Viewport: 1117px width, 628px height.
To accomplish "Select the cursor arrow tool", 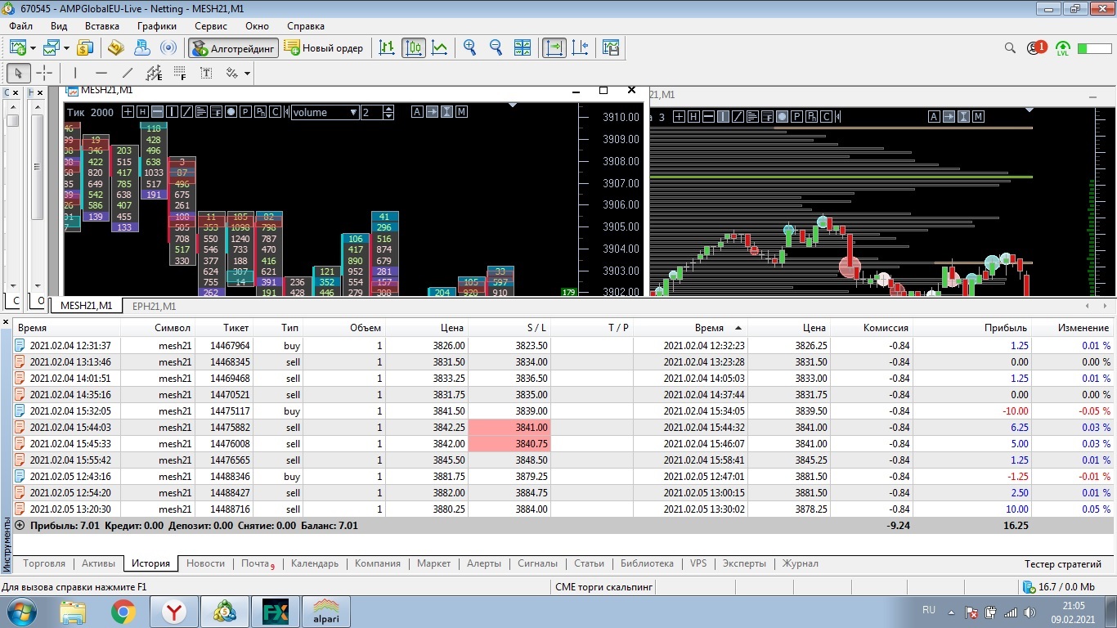I will 19,74.
